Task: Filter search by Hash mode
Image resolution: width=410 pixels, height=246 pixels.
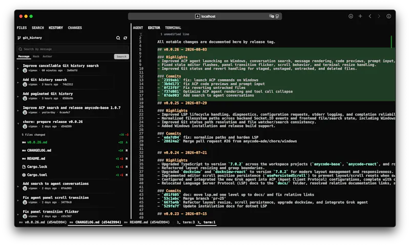Action: click(36, 56)
